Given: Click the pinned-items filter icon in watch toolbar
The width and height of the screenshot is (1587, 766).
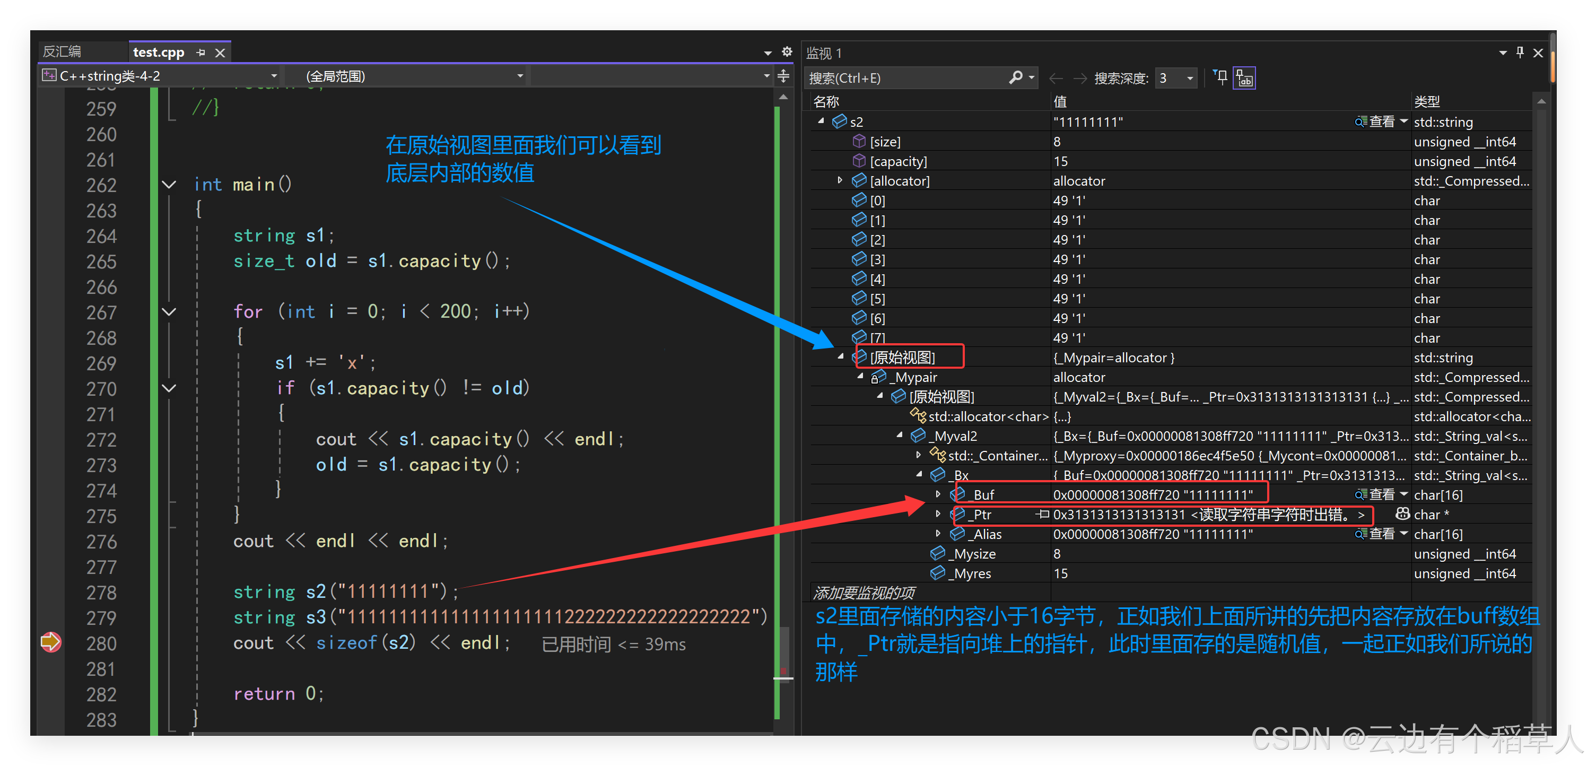Looking at the screenshot, I should pyautogui.click(x=1220, y=77).
